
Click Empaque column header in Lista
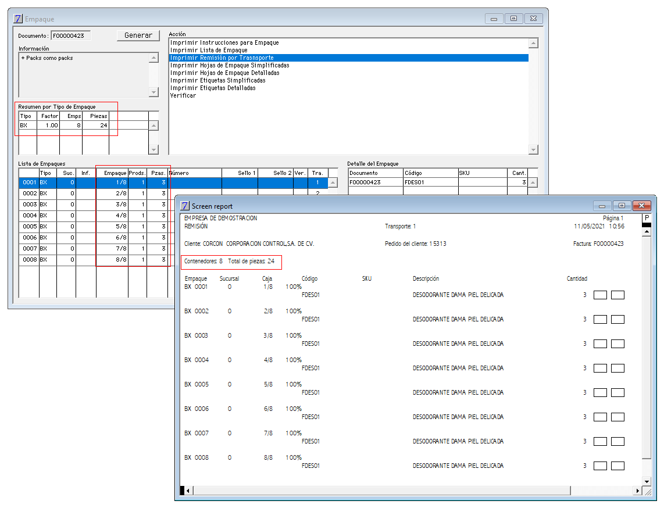[x=112, y=173]
